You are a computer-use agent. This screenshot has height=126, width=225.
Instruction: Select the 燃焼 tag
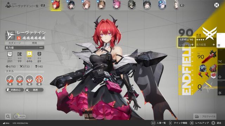34,43
